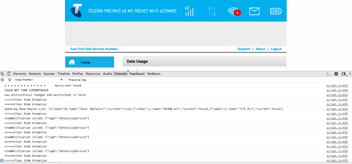Image resolution: width=352 pixels, height=164 pixels.
Task: Switch to the Network tab
Action: pyautogui.click(x=35, y=74)
